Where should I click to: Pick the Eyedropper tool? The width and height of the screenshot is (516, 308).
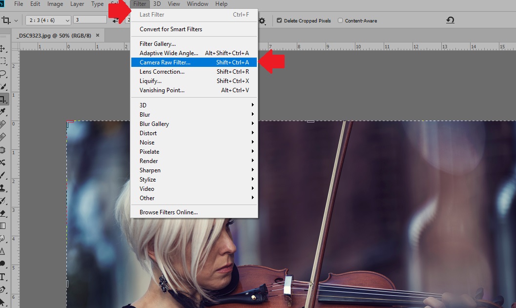[x=3, y=112]
